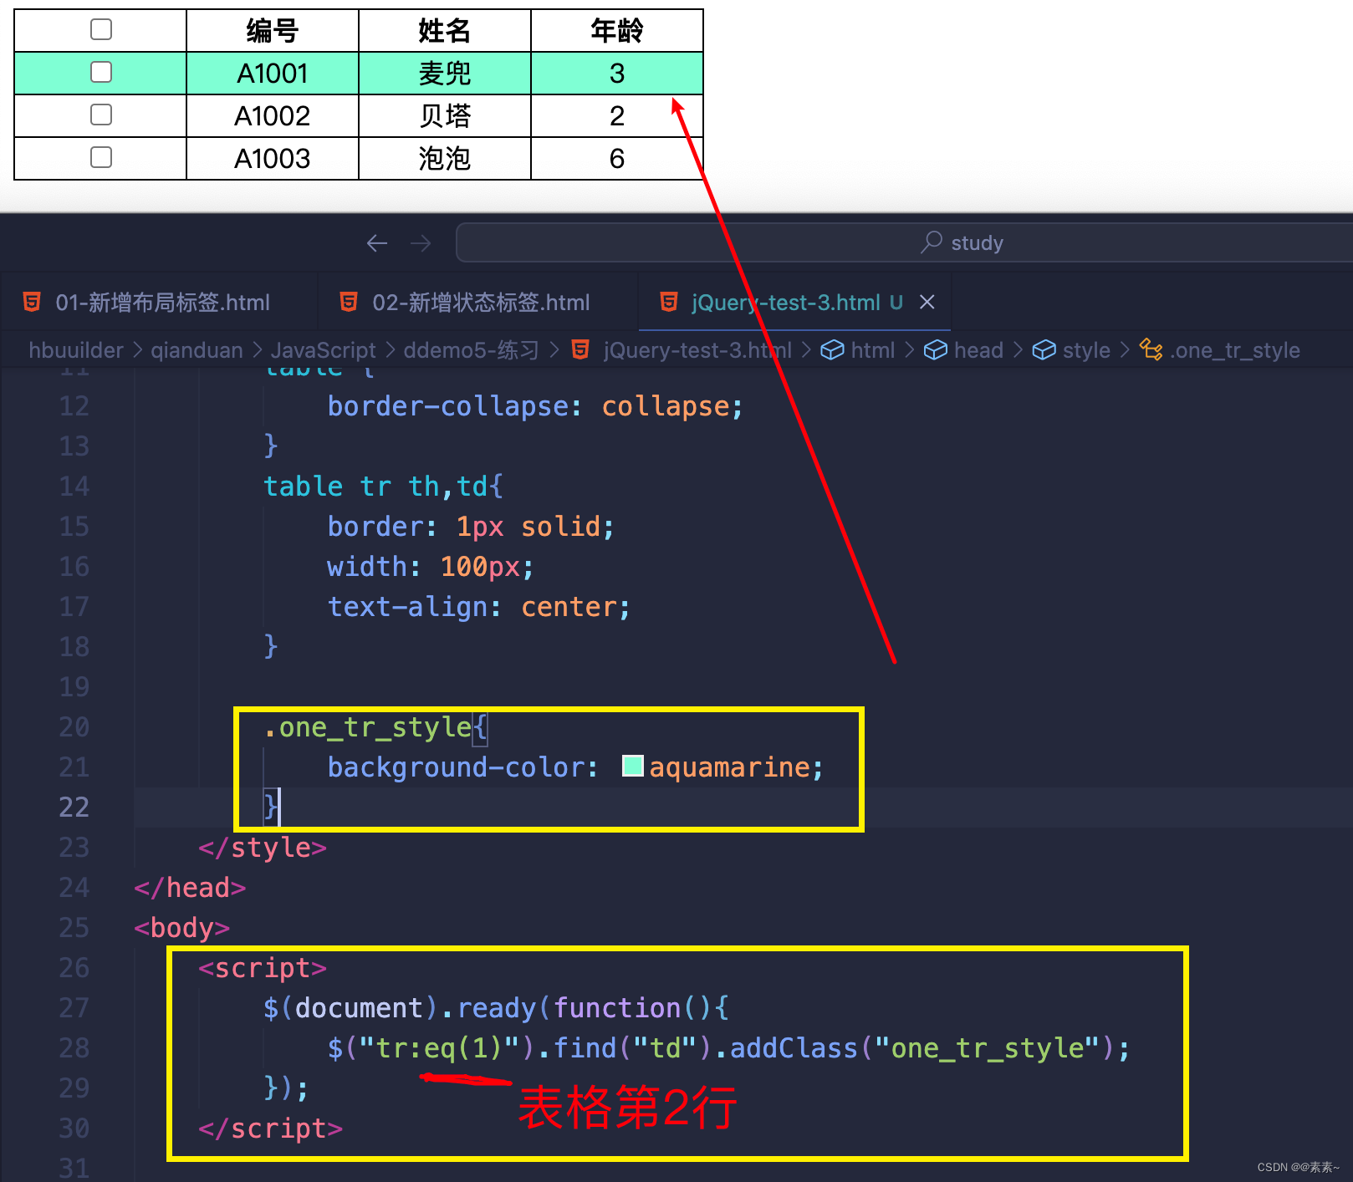Select .one_tr_style breadcrumb symbol
1353x1182 pixels.
pyautogui.click(x=1235, y=350)
